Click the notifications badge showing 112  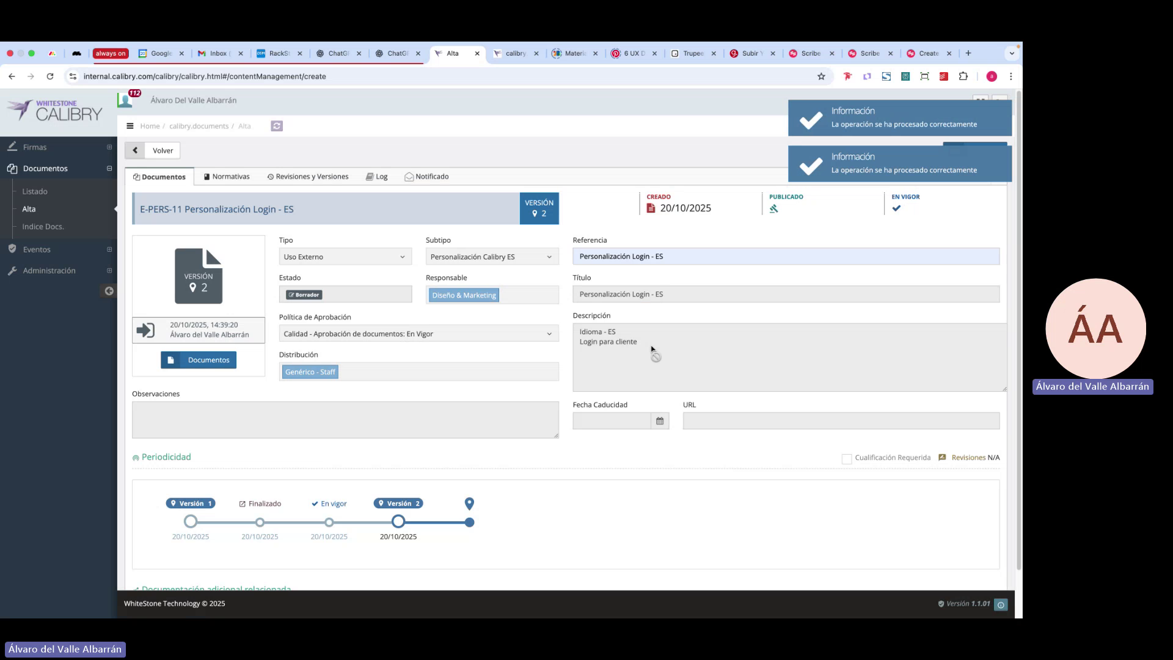(x=134, y=93)
